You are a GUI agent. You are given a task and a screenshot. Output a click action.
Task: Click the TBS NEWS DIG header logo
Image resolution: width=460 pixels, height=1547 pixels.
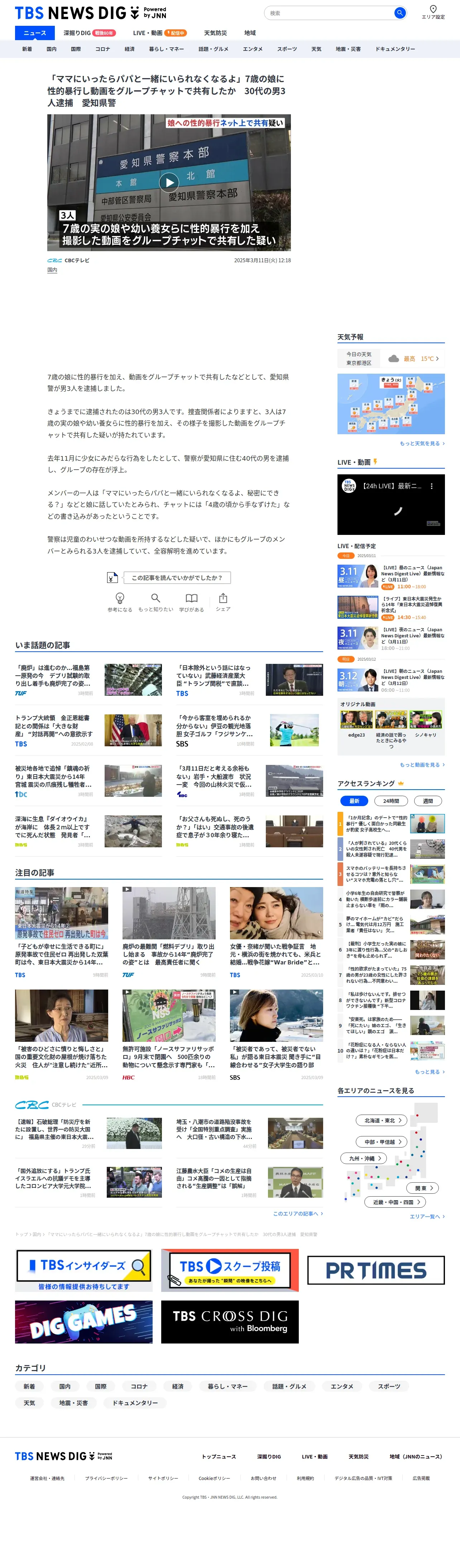point(91,13)
